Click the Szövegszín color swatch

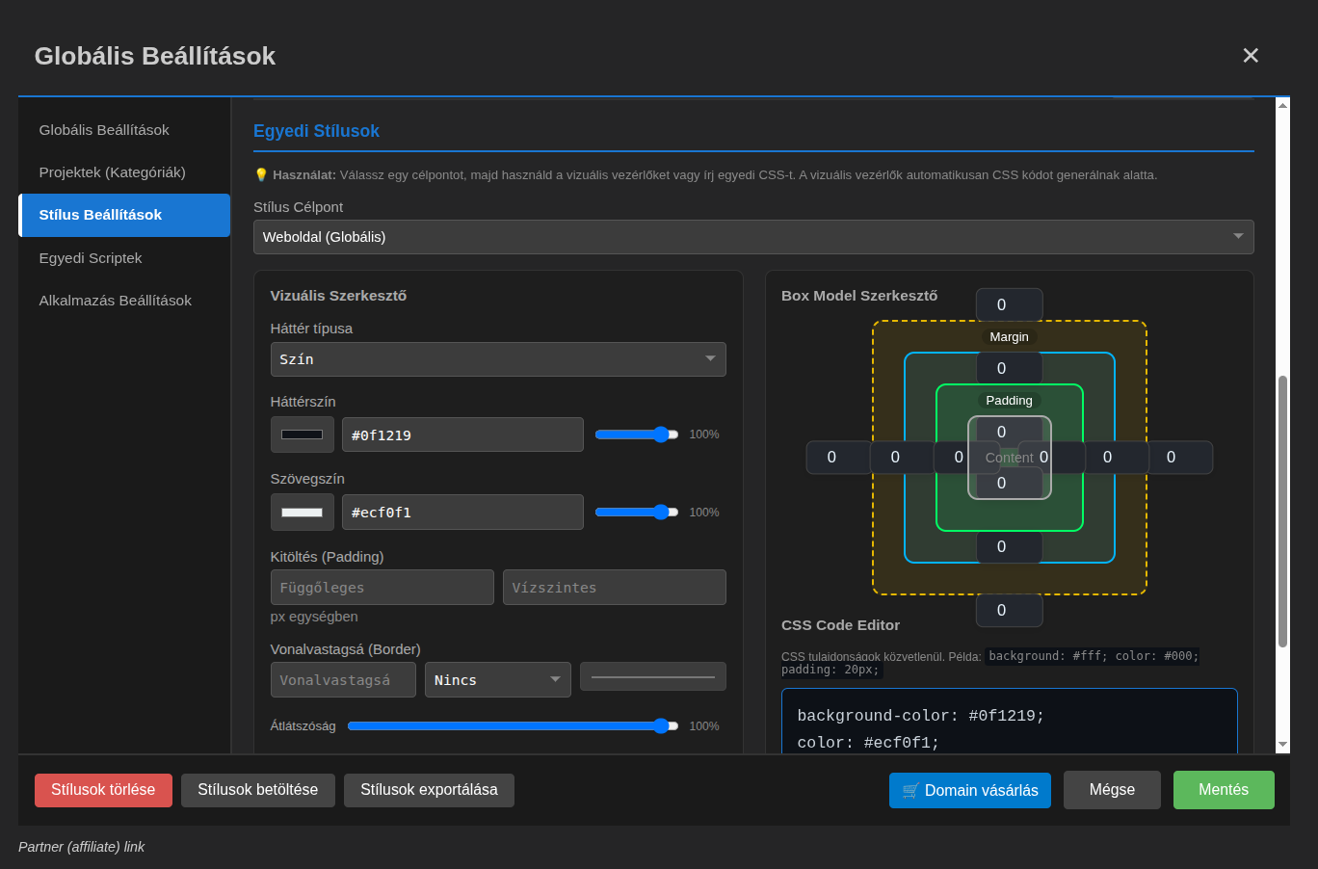click(x=302, y=513)
